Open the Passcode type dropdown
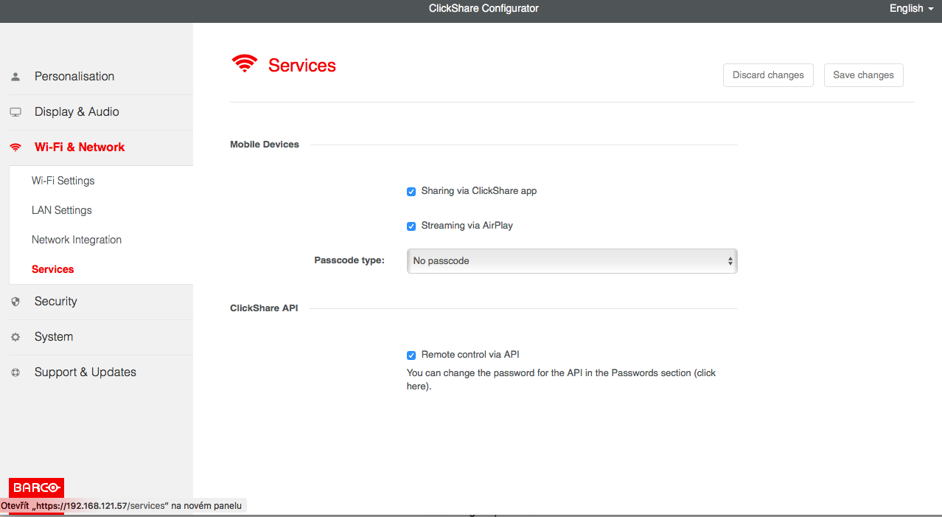Screen dimensions: 942x517 point(571,261)
